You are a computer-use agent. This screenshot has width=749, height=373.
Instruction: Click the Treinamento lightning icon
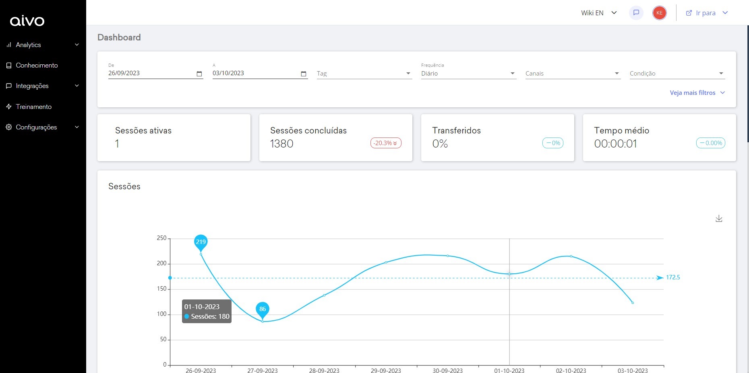9,107
